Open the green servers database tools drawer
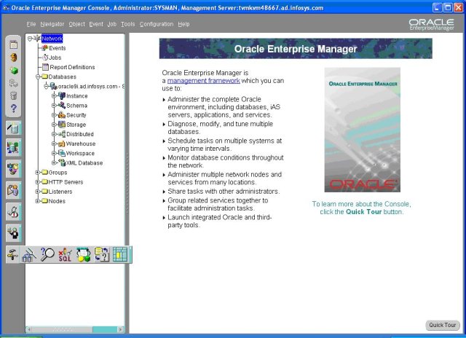Viewport: 466px width, 338px height. pos(13,147)
